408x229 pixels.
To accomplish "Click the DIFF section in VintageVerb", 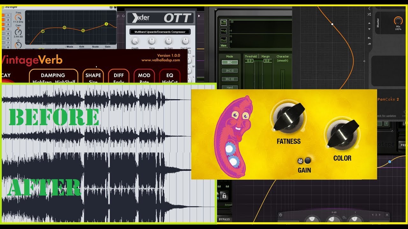I will point(119,76).
